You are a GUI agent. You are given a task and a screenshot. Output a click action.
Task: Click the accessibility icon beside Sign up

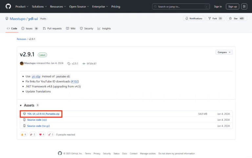coord(244,7)
